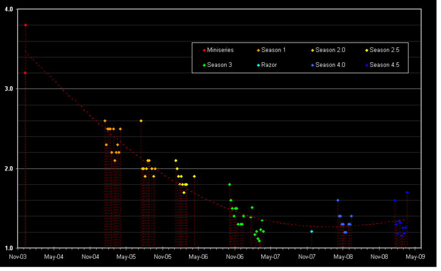Click the Nov-03 label on the x-axis
The width and height of the screenshot is (441, 271).
[18, 257]
